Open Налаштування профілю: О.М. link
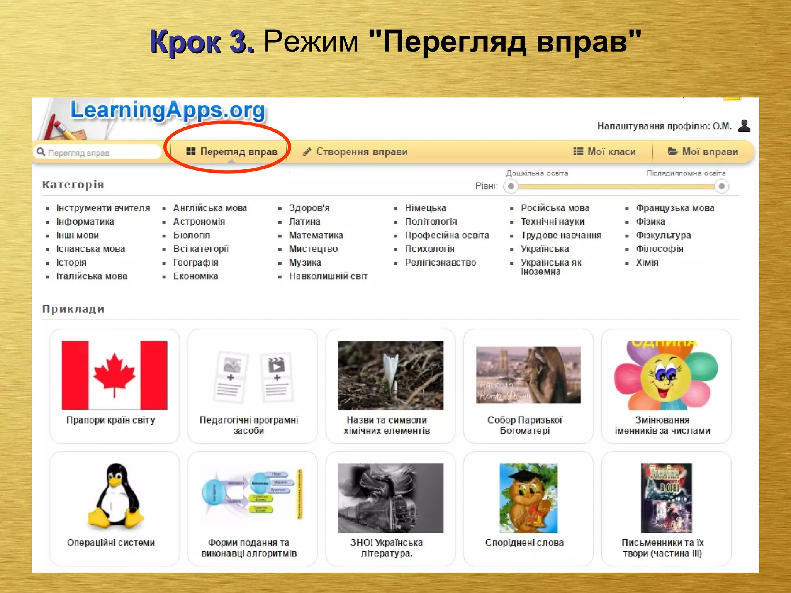Image resolution: width=791 pixels, height=593 pixels. click(664, 126)
